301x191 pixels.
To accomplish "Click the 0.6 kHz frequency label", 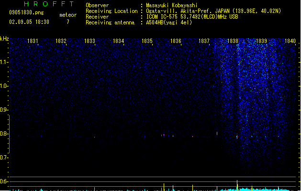I will 4,181.
